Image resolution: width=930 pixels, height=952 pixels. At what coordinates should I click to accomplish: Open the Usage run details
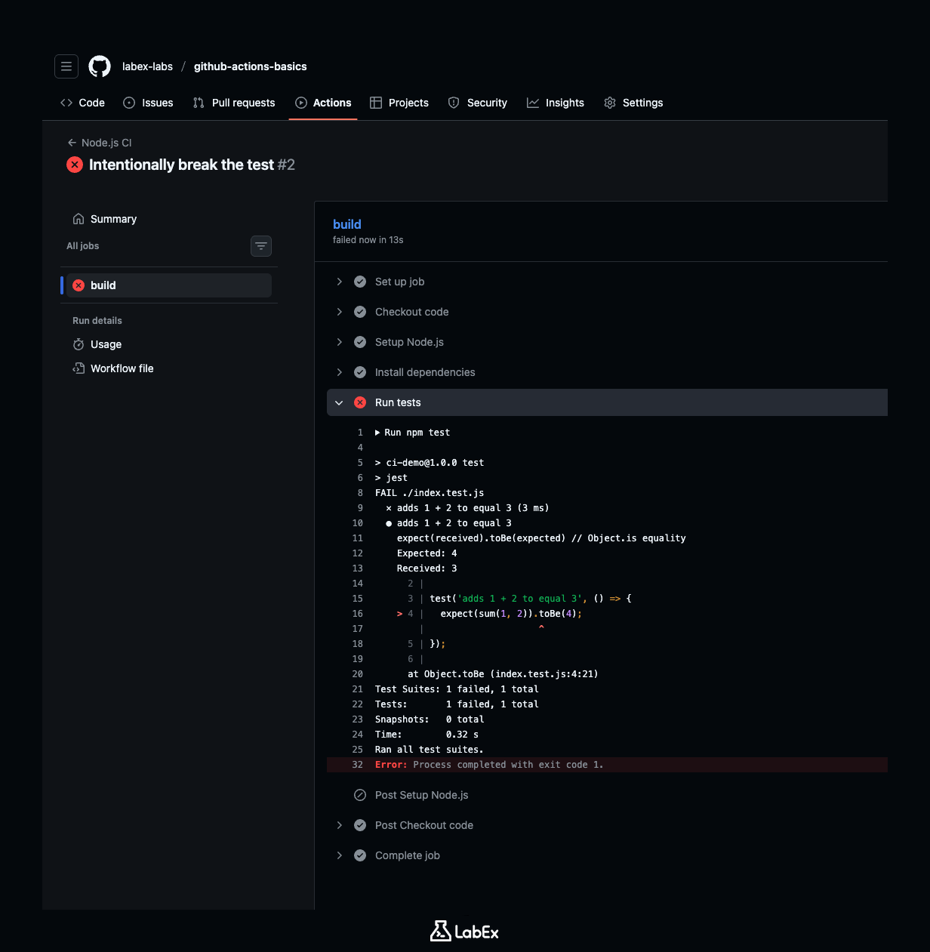point(97,344)
